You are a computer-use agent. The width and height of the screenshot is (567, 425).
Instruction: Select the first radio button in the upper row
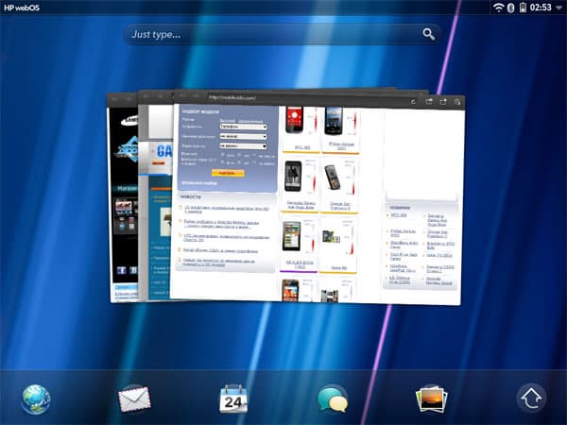pyautogui.click(x=223, y=155)
